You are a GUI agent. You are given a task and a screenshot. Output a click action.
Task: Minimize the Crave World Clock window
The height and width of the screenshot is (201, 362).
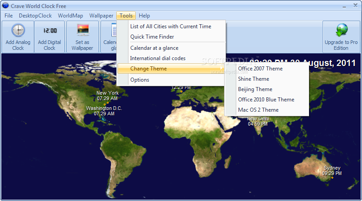(344, 6)
